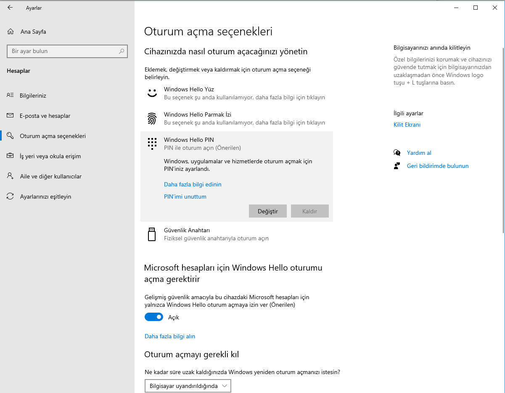This screenshot has height=393, width=505.
Task: Open the Kilit Ekranı link
Action: point(407,124)
